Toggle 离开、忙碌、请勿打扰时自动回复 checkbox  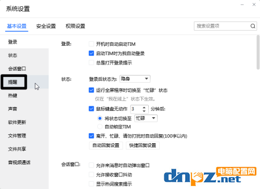[x=92, y=136]
